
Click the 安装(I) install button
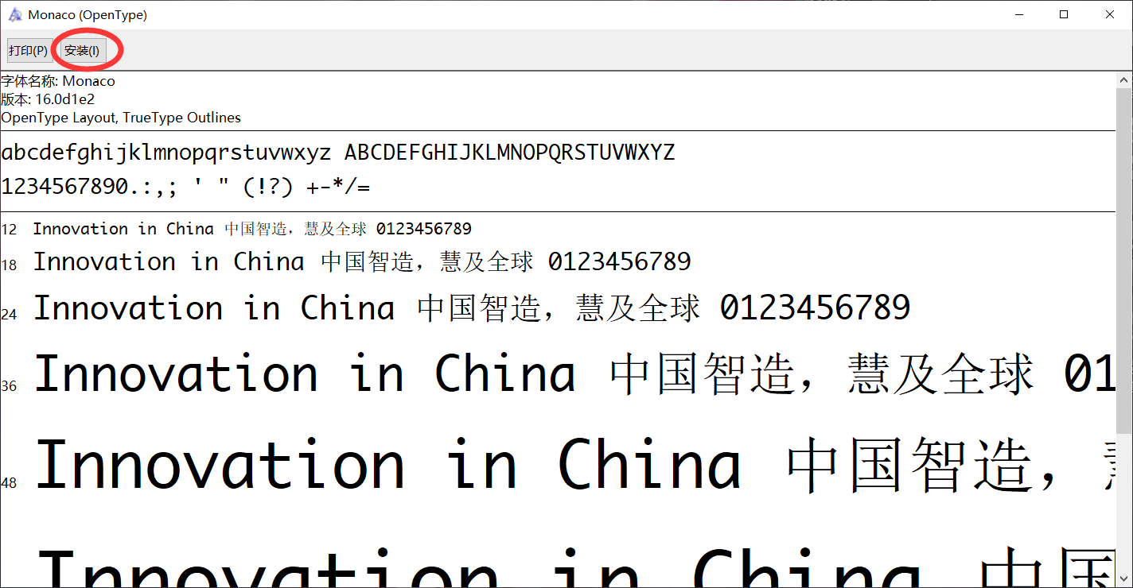[x=82, y=51]
